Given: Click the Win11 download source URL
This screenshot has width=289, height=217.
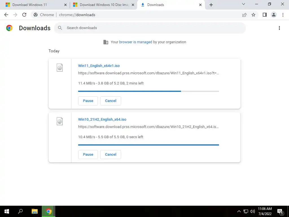Looking at the screenshot, I should [148, 73].
